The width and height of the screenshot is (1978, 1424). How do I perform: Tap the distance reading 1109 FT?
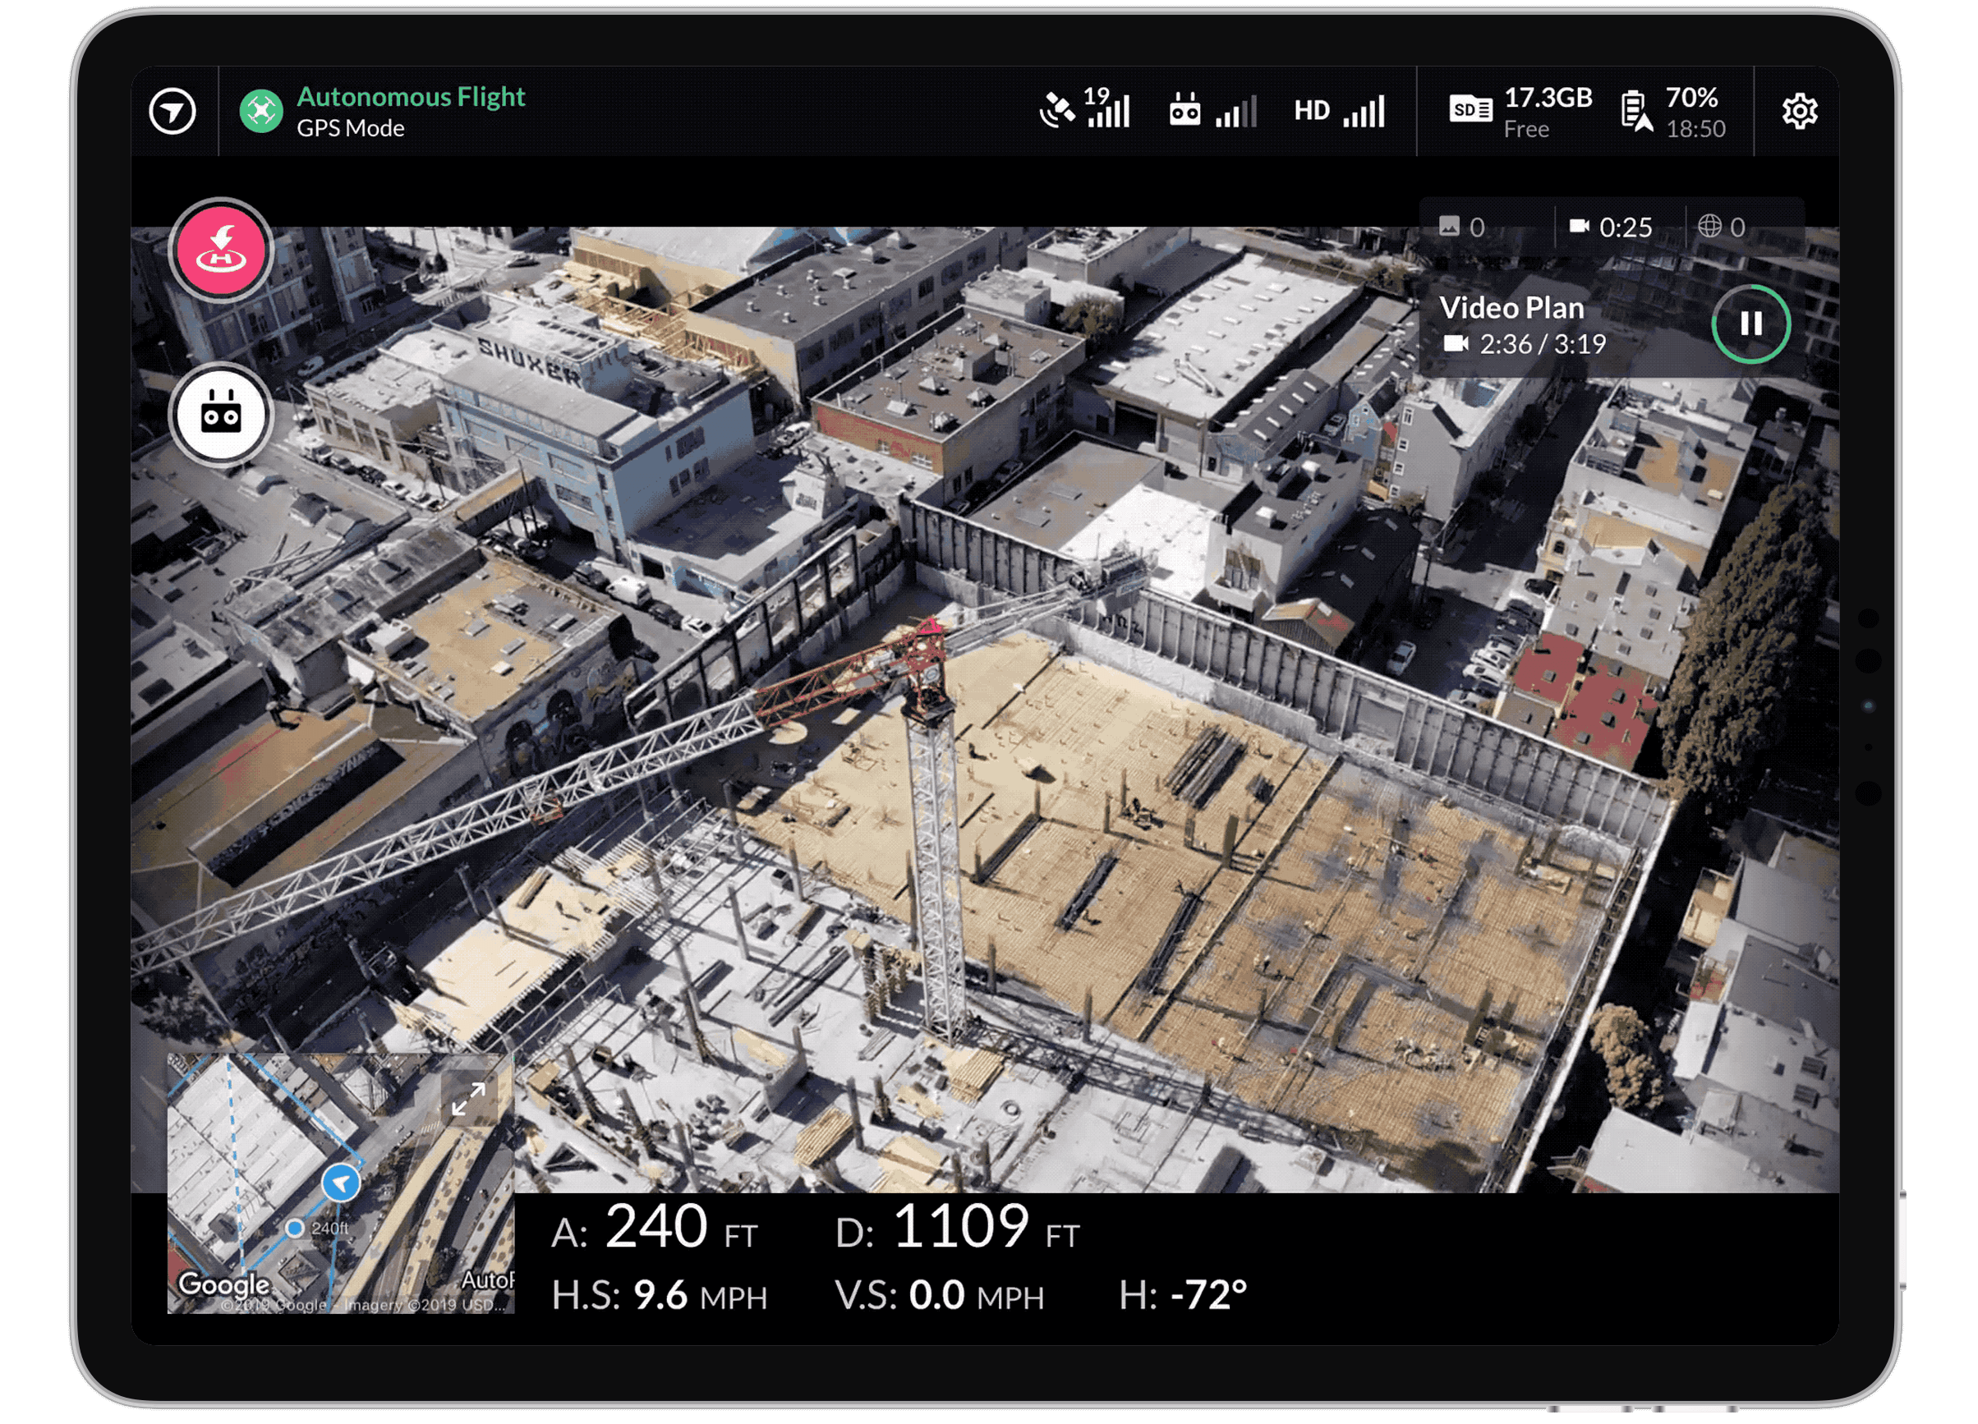click(x=958, y=1227)
